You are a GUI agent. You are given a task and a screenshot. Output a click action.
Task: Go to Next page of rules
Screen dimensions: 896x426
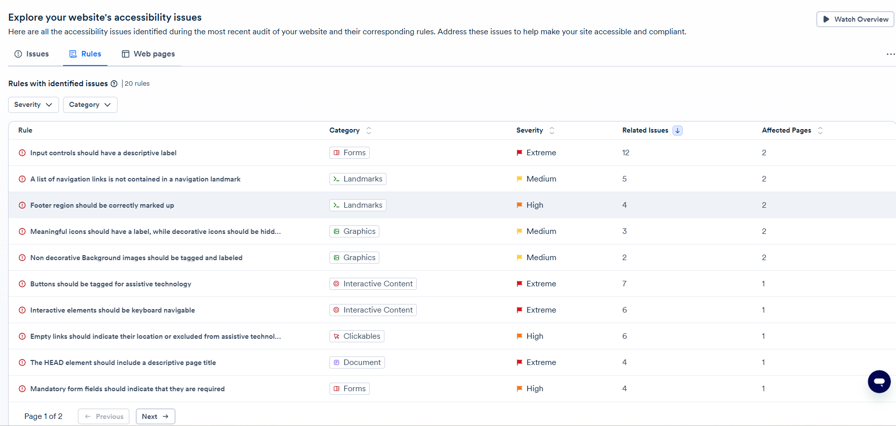(x=155, y=416)
